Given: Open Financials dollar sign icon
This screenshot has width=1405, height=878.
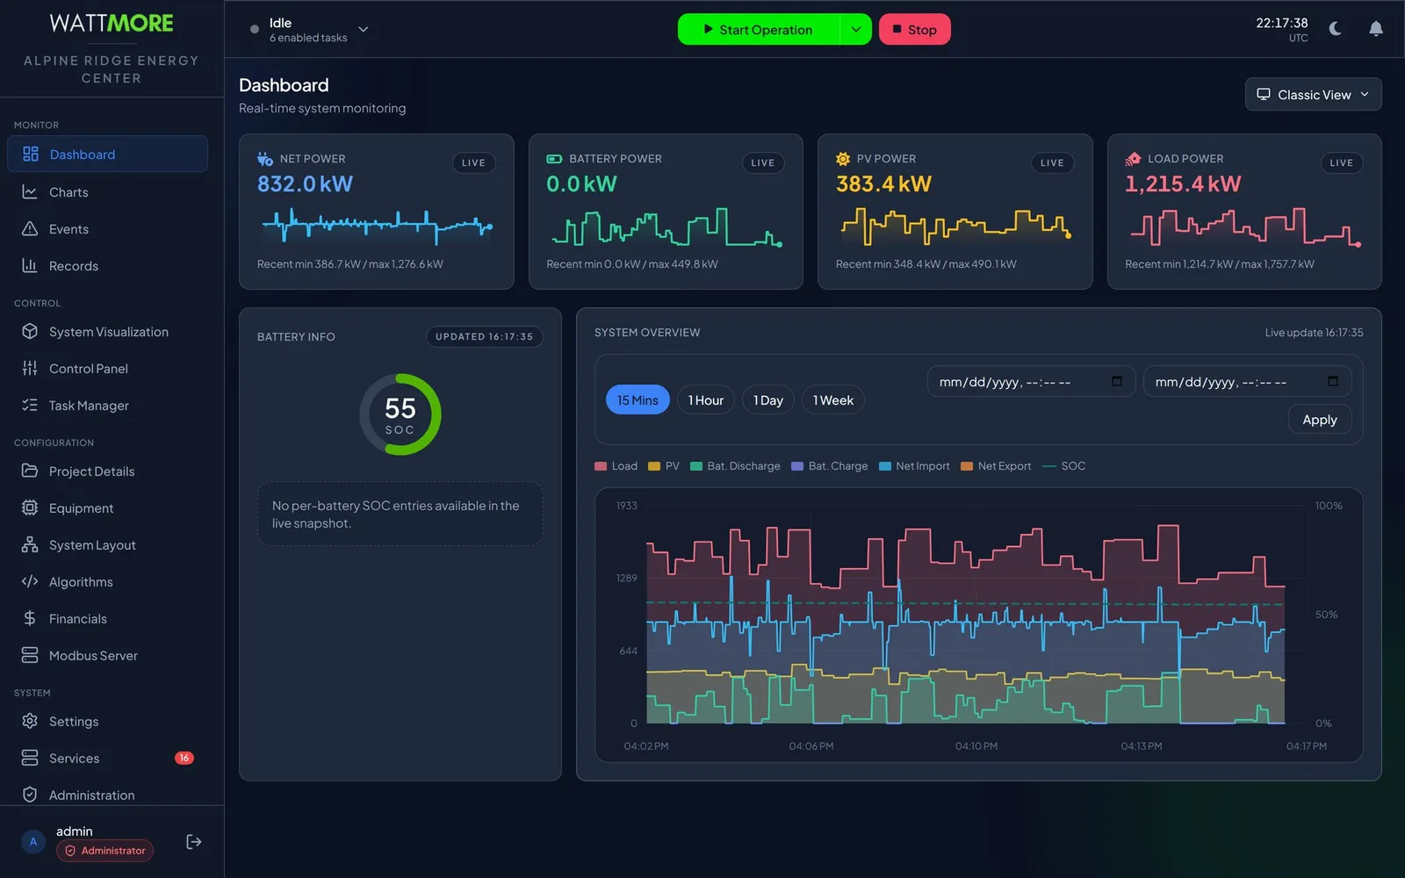Looking at the screenshot, I should tap(30, 618).
